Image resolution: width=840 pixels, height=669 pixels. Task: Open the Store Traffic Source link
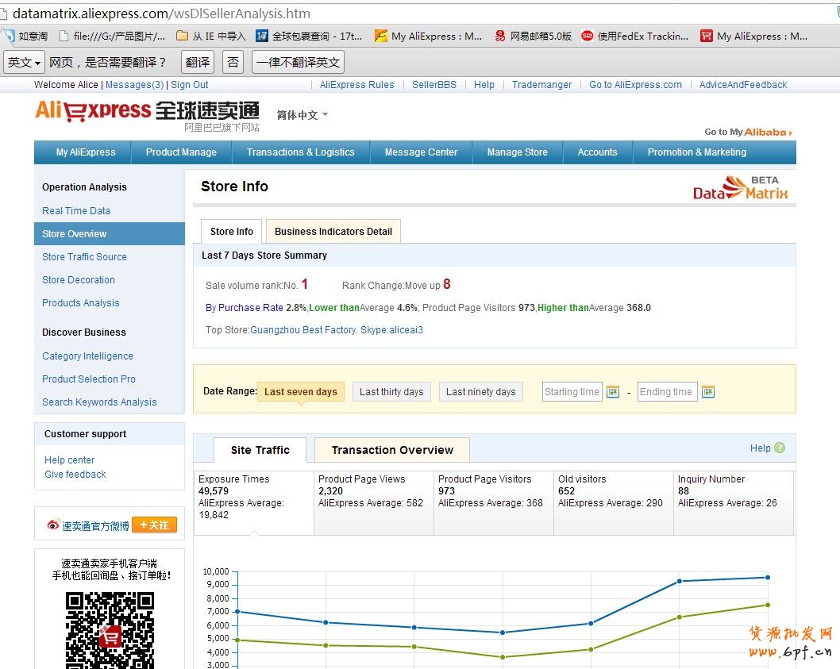(x=84, y=257)
